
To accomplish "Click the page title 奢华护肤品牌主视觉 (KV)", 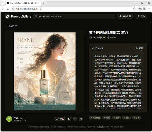I will 108,32.
